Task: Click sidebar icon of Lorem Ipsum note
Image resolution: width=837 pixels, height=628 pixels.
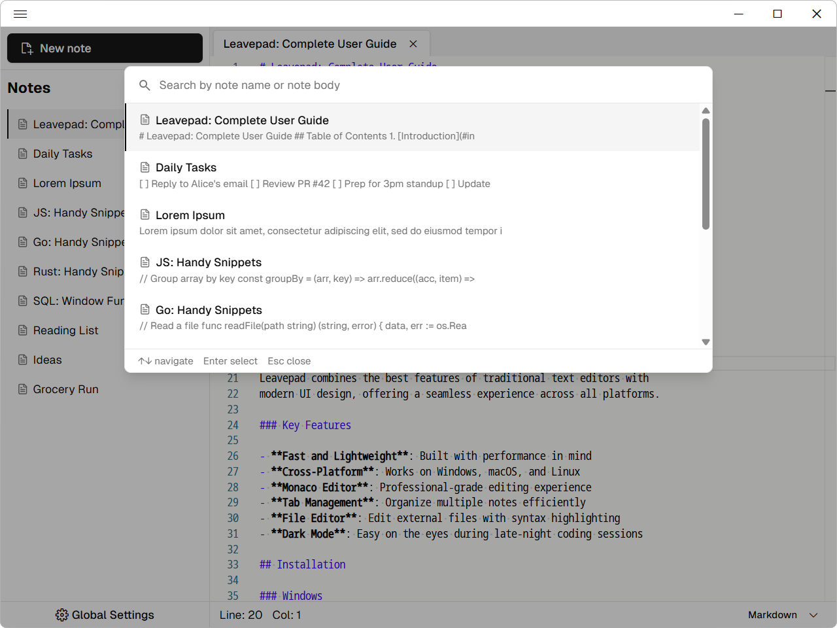Action: pyautogui.click(x=23, y=183)
